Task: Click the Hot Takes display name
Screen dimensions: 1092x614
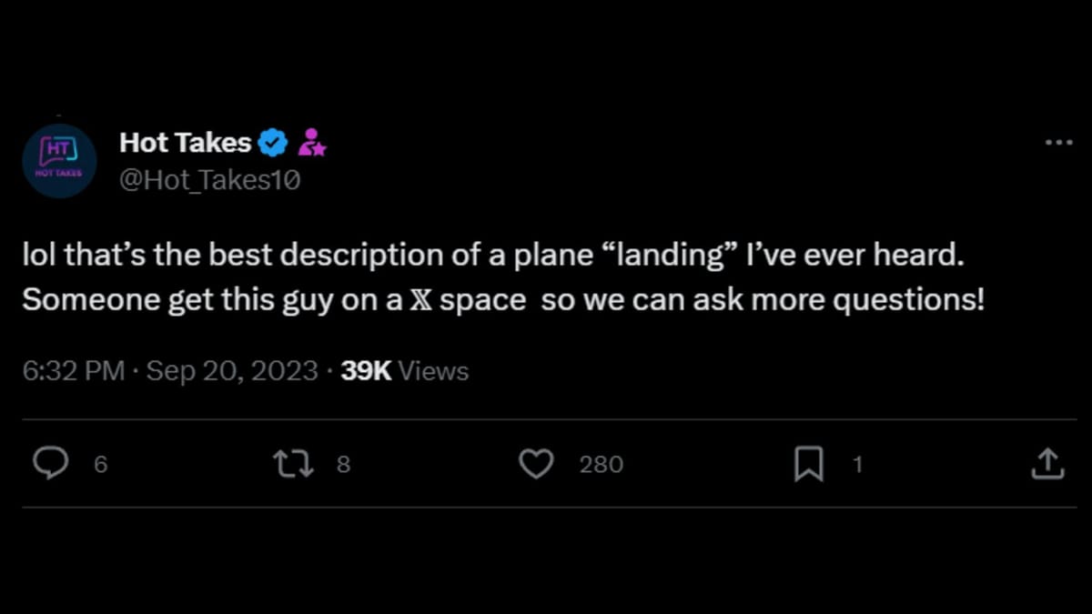Action: click(185, 143)
